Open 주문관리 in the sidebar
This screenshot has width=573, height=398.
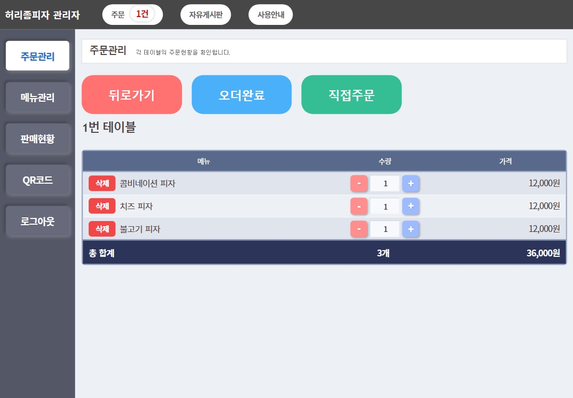pos(37,56)
